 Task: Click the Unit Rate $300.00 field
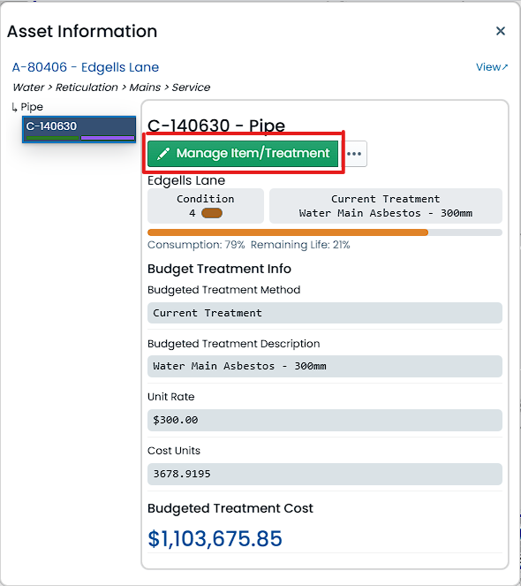tap(325, 420)
